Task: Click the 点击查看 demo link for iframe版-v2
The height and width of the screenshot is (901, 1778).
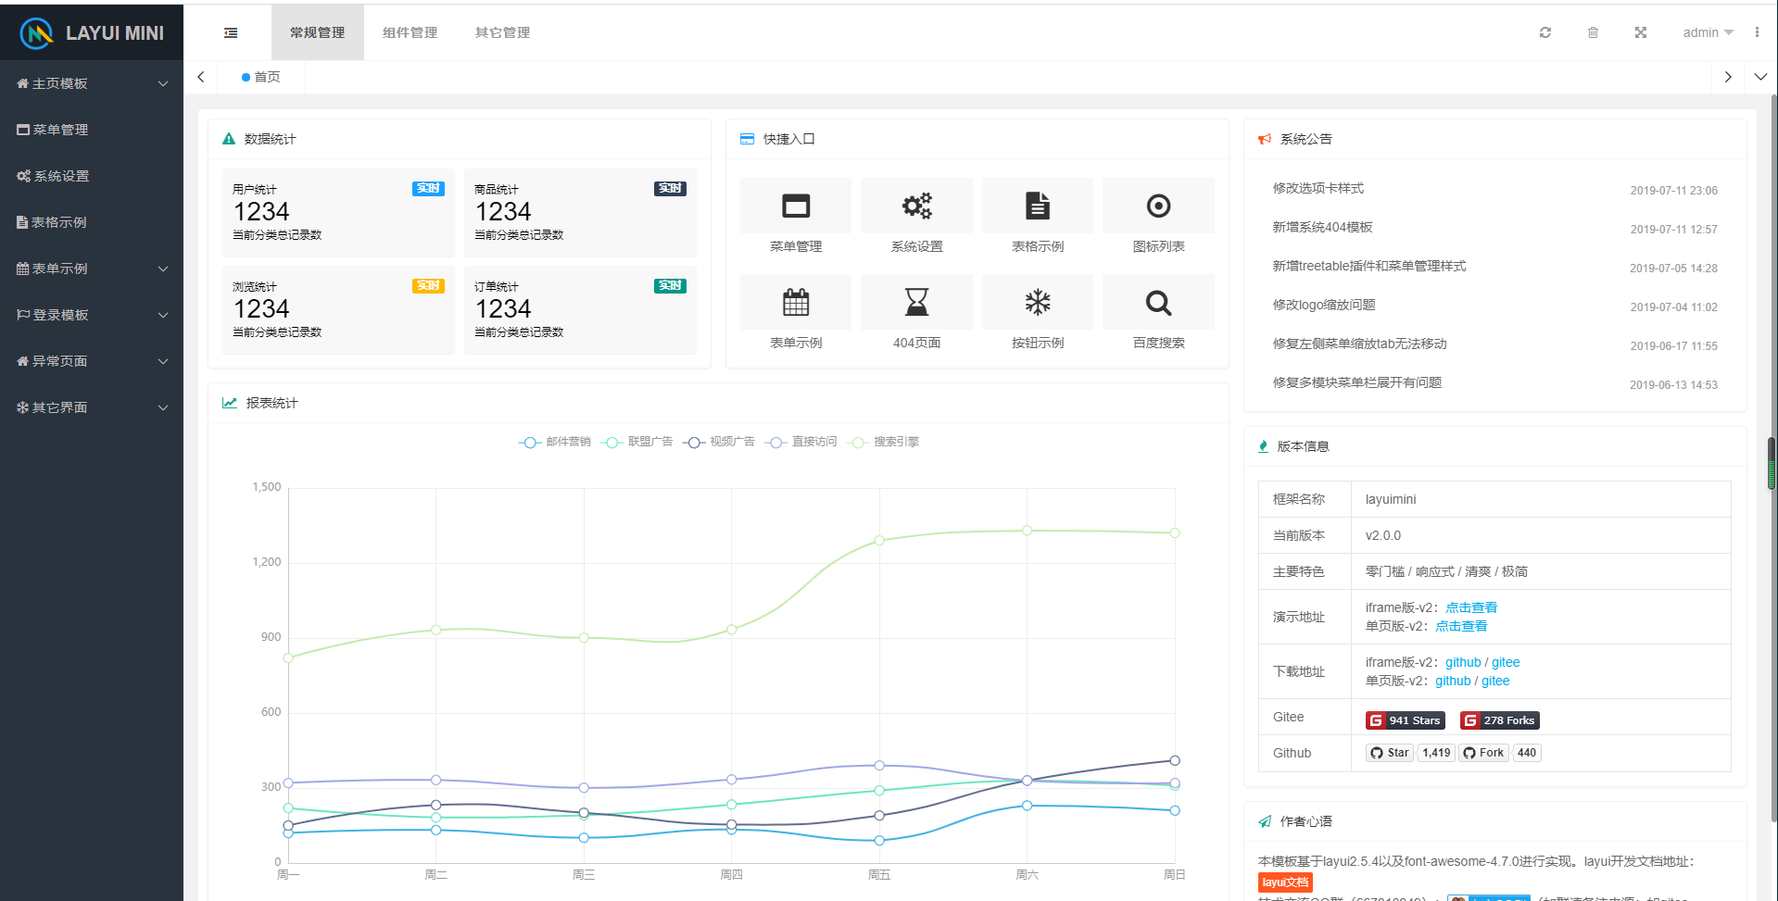Action: pyautogui.click(x=1470, y=607)
